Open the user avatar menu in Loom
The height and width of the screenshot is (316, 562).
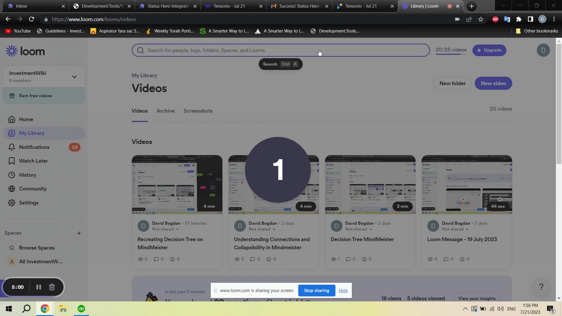point(543,50)
